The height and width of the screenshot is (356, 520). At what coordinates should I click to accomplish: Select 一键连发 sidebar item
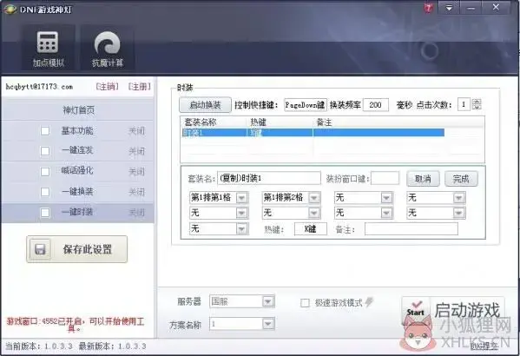tap(77, 150)
